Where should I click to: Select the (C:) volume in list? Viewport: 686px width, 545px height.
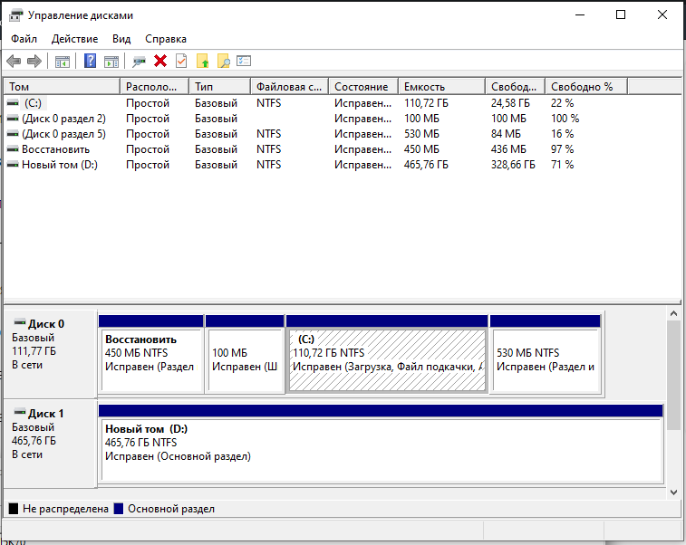tap(33, 103)
